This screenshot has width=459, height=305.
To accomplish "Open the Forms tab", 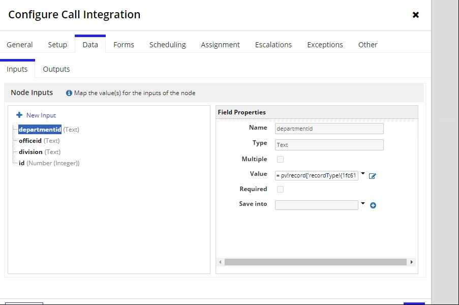I will (x=124, y=45).
